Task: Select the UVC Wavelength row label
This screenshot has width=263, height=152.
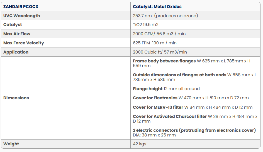Action: point(21,16)
